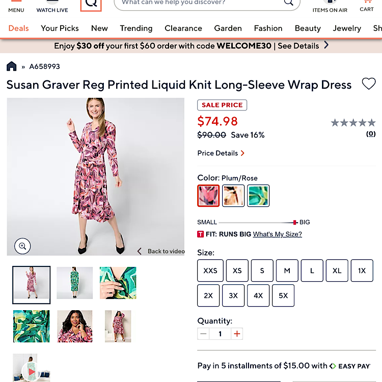This screenshot has height=382, width=382.
Task: Open the What's My Size link
Action: click(277, 234)
